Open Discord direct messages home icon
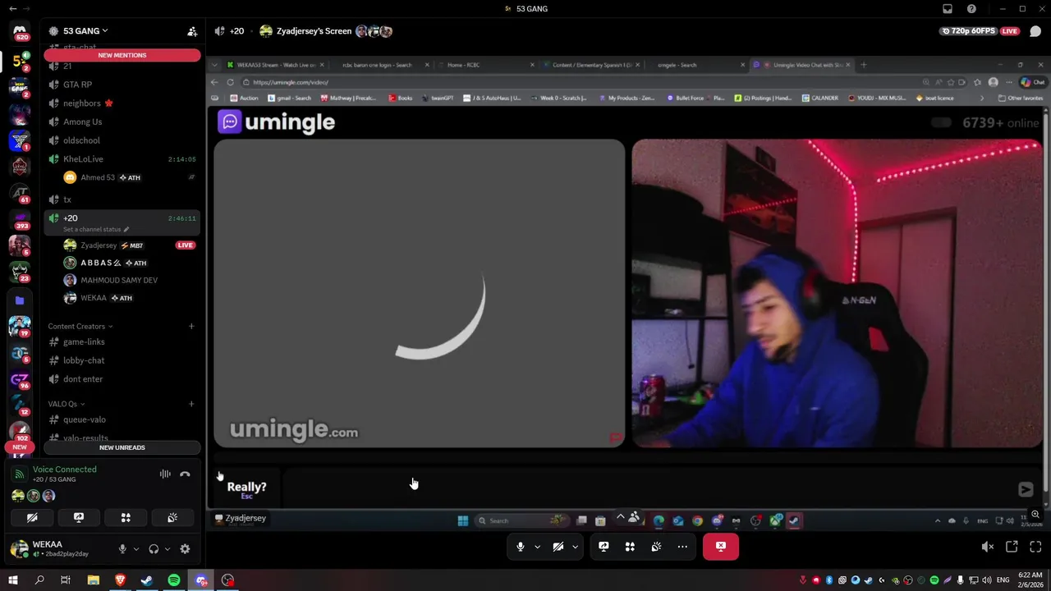Viewport: 1051px width, 591px height. pyautogui.click(x=20, y=31)
